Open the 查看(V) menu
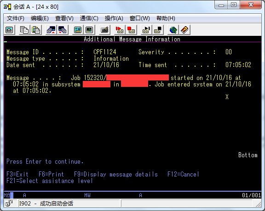This screenshot has height=211, width=265. 64,18
